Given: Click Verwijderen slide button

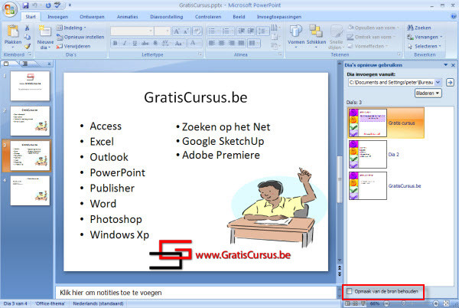Looking at the screenshot, I should click(73, 46).
